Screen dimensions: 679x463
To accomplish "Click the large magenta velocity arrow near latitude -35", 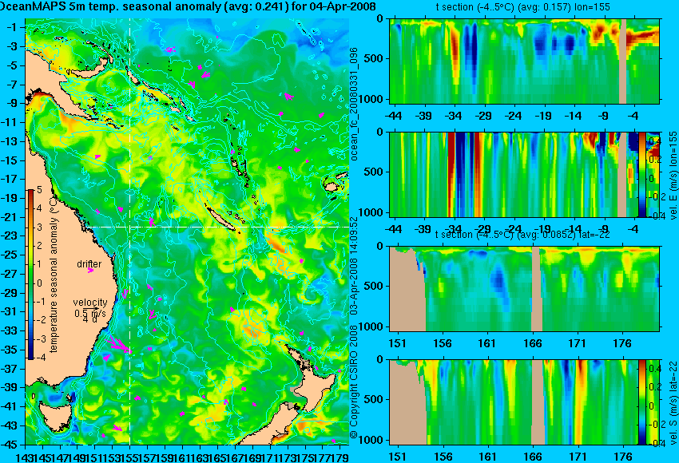I will coord(117,344).
